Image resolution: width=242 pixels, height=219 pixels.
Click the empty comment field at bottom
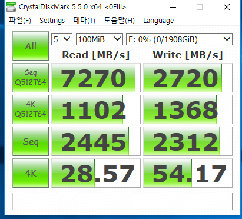click(122, 201)
